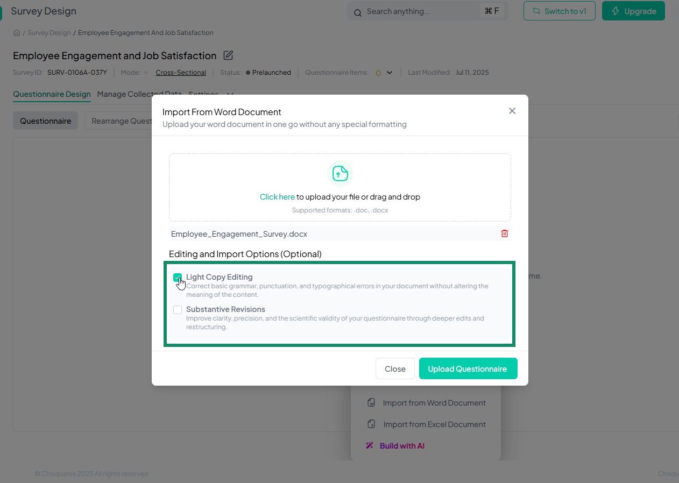Click the upload file icon in drop zone

(x=340, y=173)
